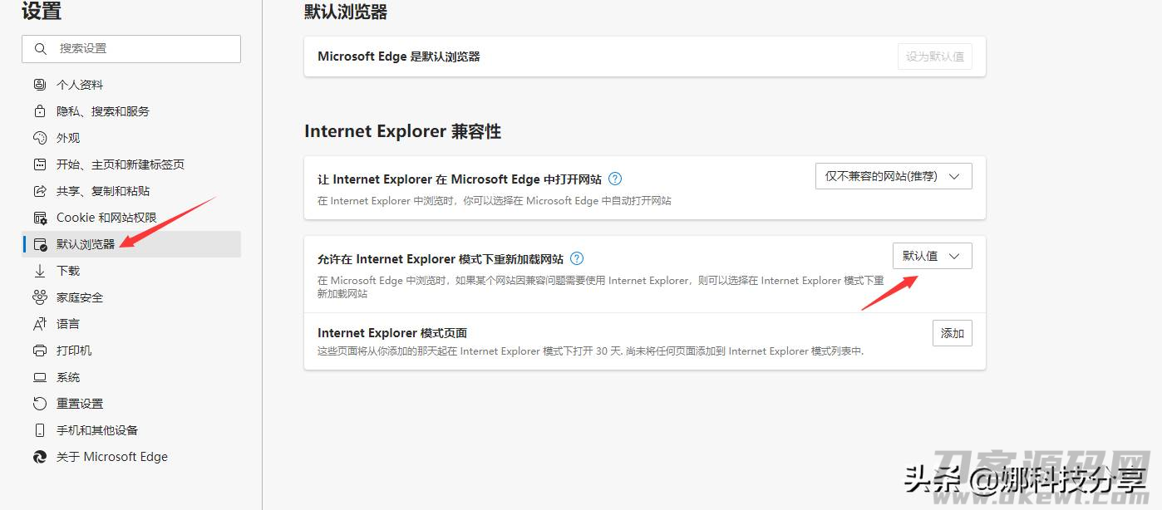1162x510 pixels.
Task: Select 共享、复制和粘贴 in sidebar
Action: click(131, 191)
